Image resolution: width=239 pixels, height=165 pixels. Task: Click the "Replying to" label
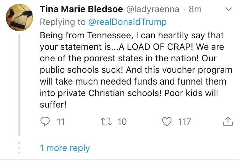[62, 22]
